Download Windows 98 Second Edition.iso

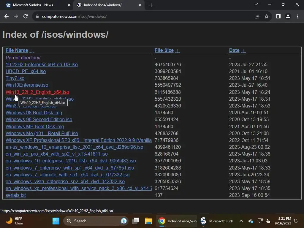(39, 119)
